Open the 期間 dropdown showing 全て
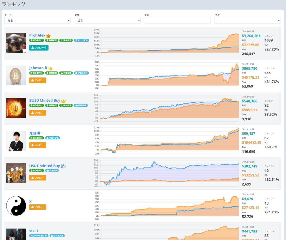The image size is (286, 240). coord(108,20)
